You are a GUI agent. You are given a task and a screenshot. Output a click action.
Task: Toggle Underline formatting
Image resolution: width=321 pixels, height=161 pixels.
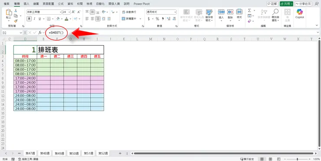(39, 19)
